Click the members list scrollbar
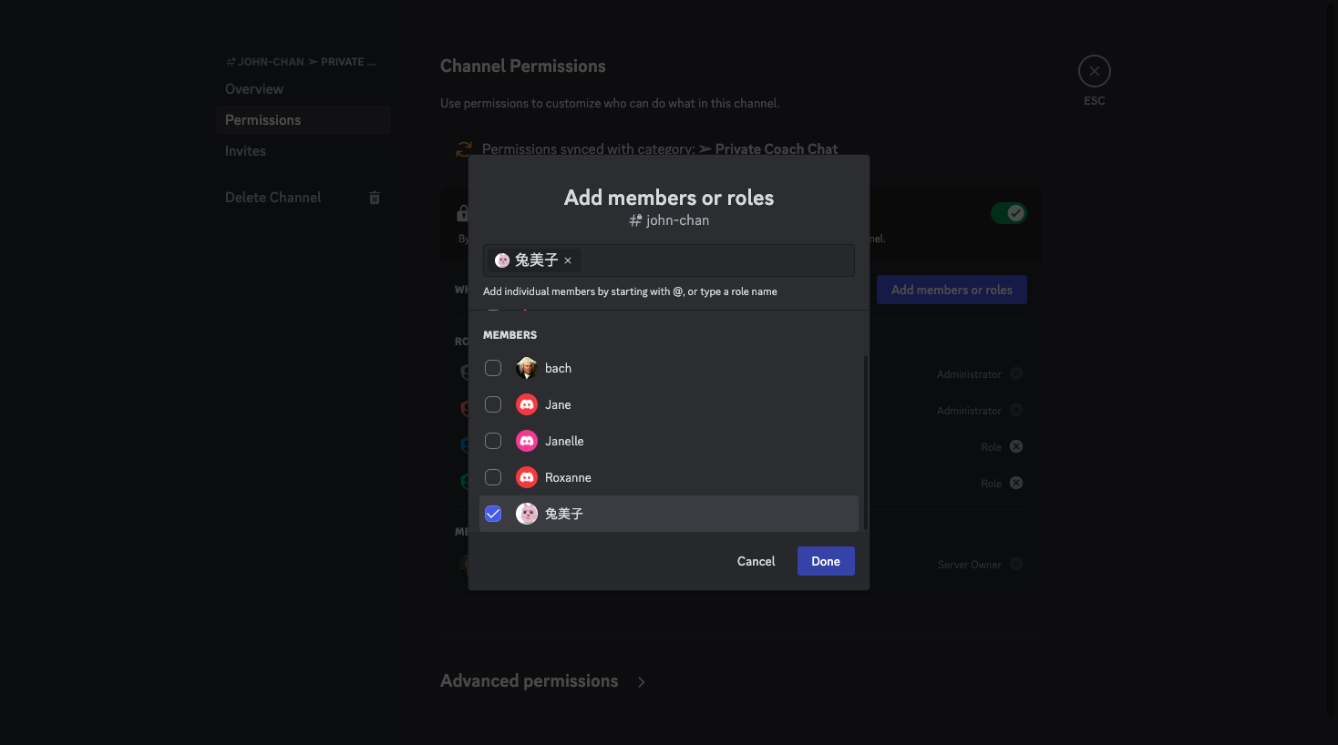The height and width of the screenshot is (745, 1338). pos(865,442)
